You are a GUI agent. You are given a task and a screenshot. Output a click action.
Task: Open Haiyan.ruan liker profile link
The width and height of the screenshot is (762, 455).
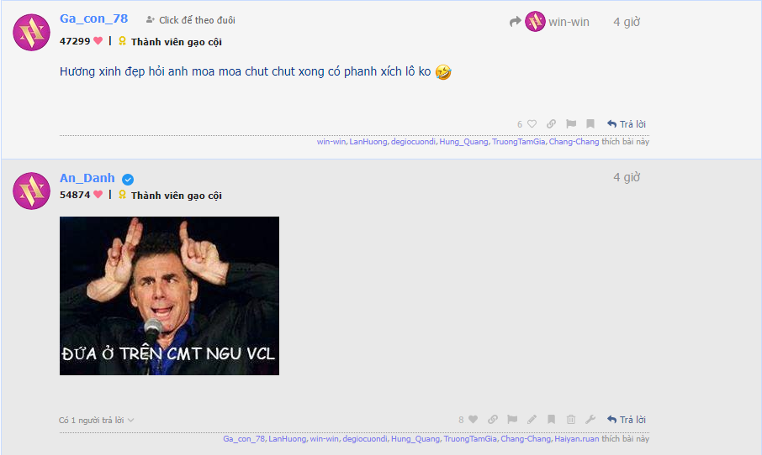(577, 438)
